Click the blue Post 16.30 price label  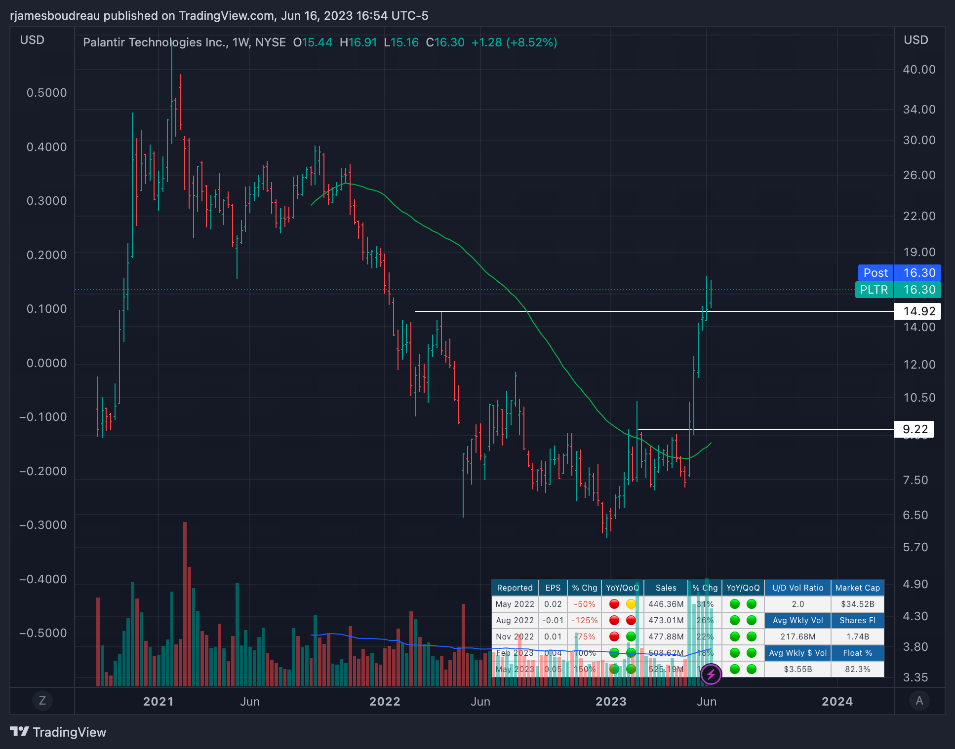click(899, 273)
